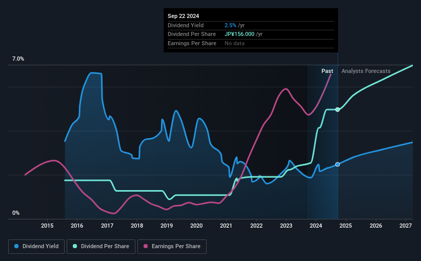The image size is (421, 261).
Task: Click the 2020 x-axis label
Action: click(196, 226)
